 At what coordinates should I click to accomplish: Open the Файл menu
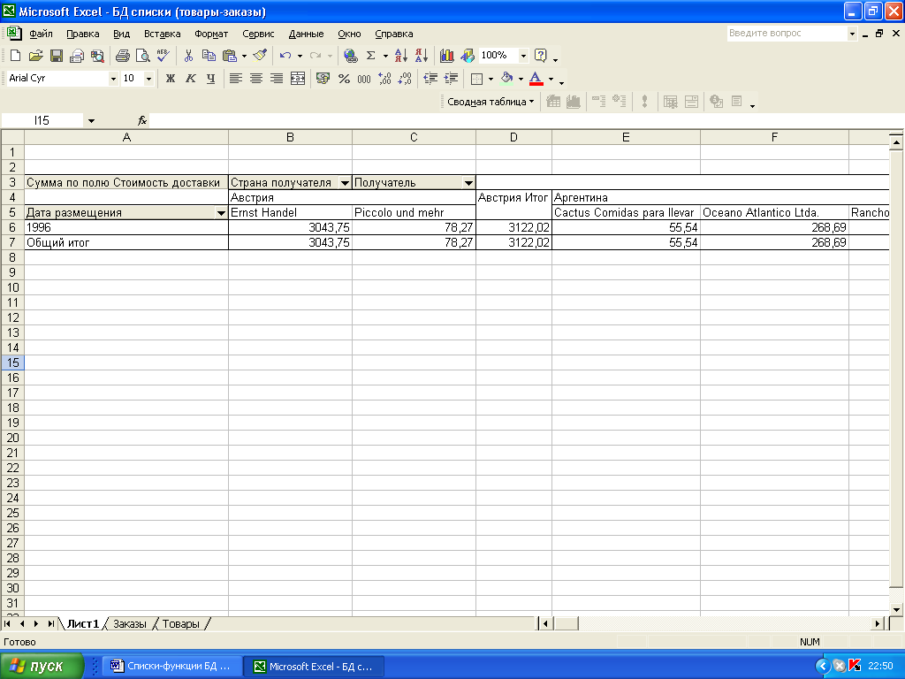(41, 34)
